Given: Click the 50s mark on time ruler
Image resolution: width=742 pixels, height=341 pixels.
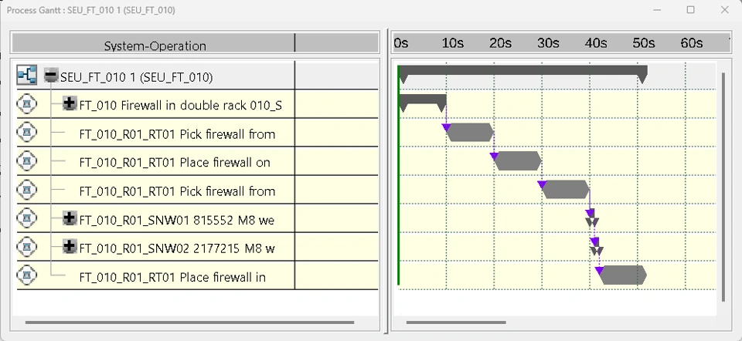Looking at the screenshot, I should (644, 43).
